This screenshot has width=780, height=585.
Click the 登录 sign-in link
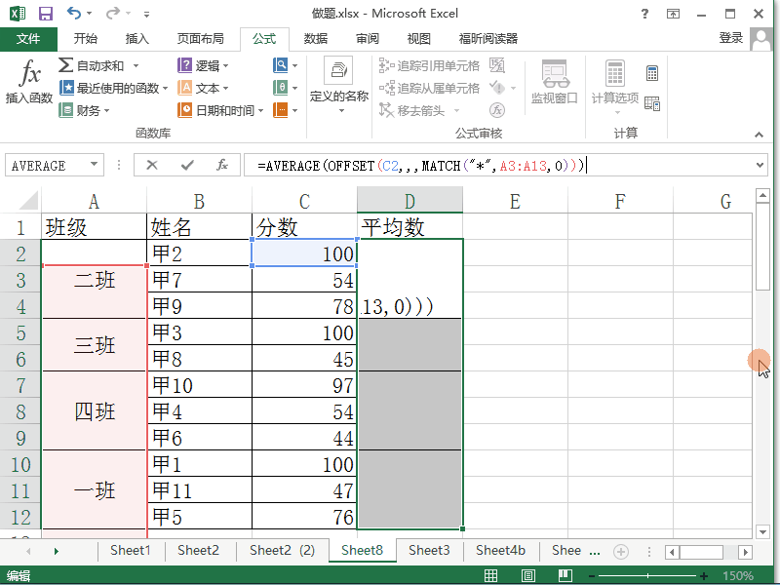733,39
